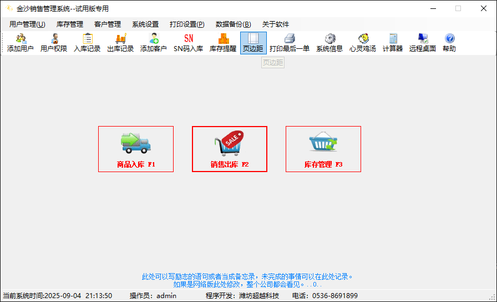Click the 销售出库 F2 button
The height and width of the screenshot is (302, 497).
(x=230, y=149)
